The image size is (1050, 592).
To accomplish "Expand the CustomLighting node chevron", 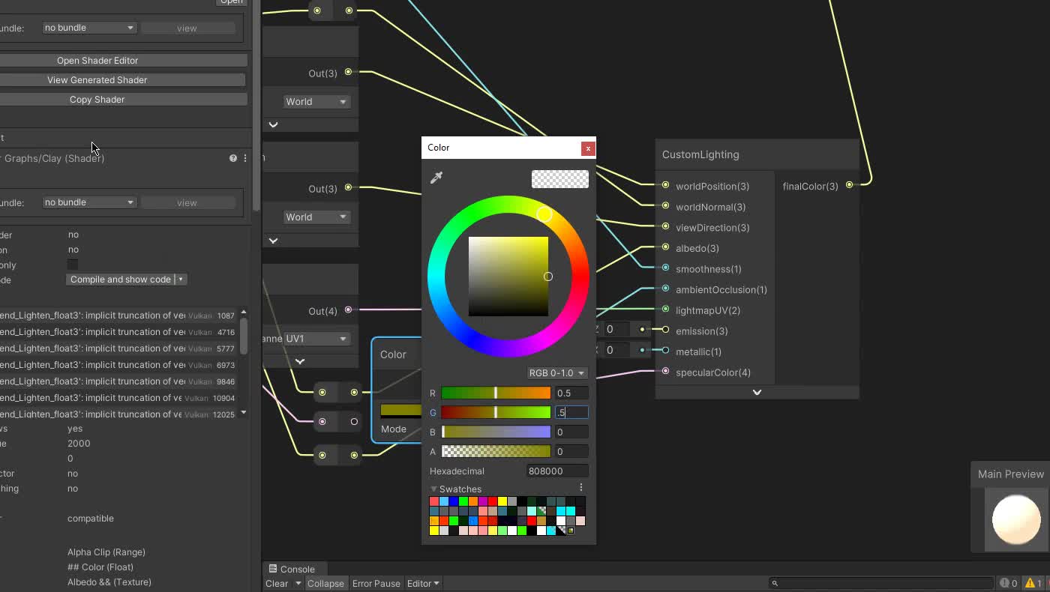I will 757,392.
